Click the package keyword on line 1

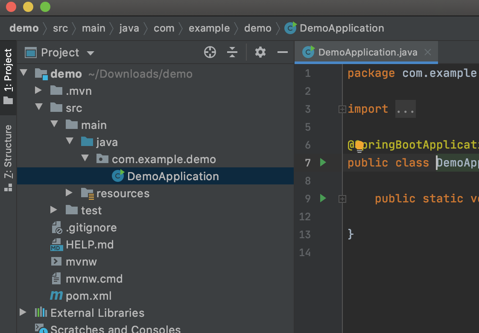tap(371, 73)
